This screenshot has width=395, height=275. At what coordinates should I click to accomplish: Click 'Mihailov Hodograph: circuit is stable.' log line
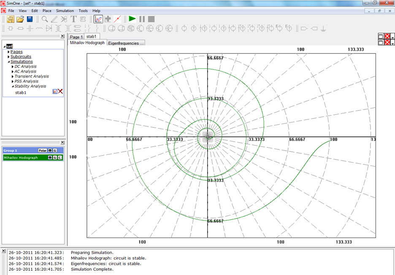[108, 258]
